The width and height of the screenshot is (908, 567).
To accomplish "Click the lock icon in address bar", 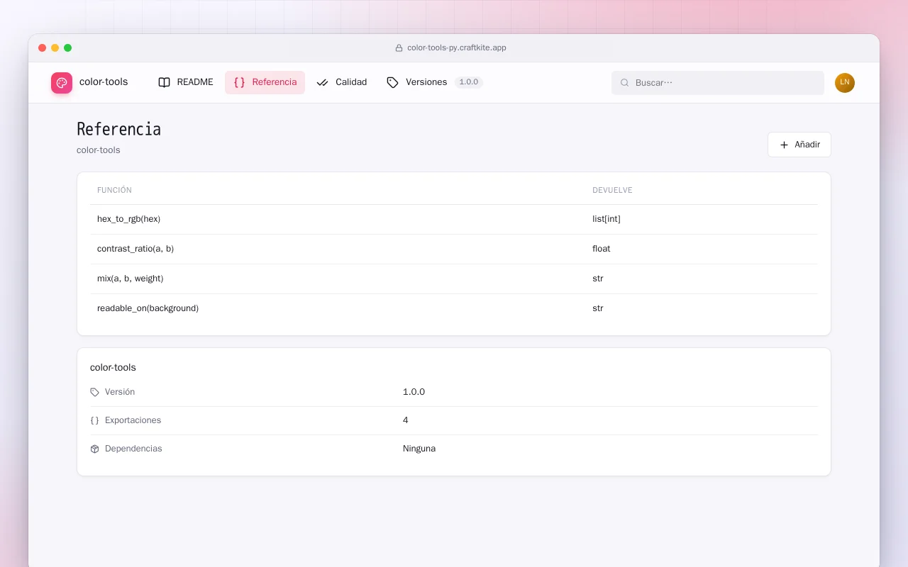I will click(399, 48).
